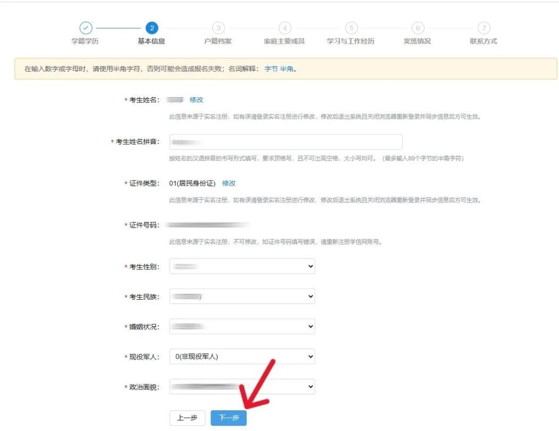Viewport: 559px width, 431px height.
Task: Click the 联系方式 step label
Action: point(483,41)
